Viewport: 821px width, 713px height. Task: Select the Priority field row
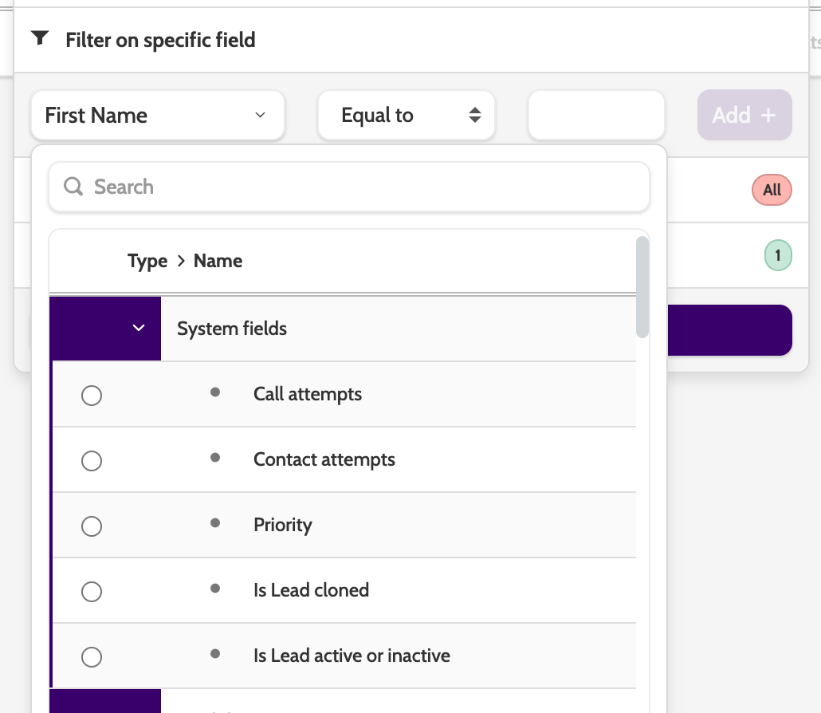(x=283, y=526)
